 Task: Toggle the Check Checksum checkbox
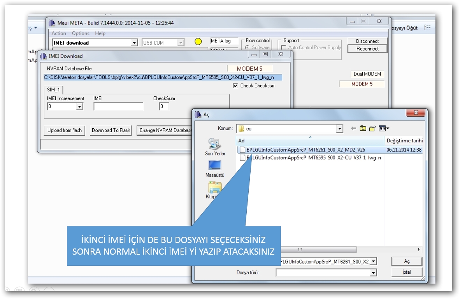coord(235,86)
